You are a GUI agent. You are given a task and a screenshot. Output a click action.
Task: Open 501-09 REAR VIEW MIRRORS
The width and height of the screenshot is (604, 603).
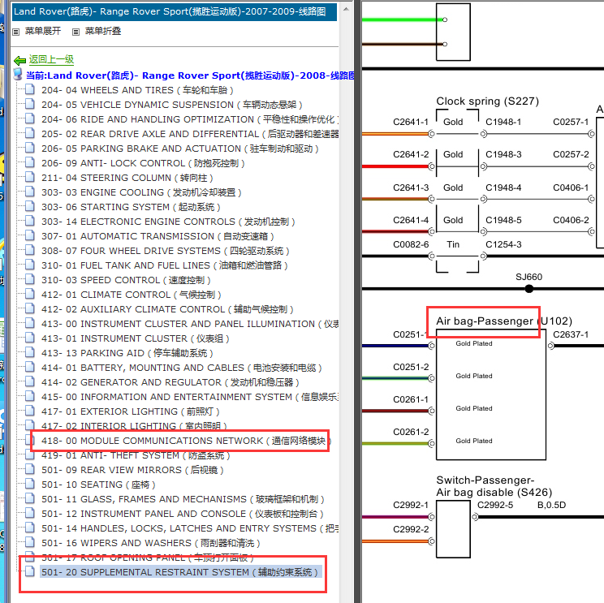point(132,471)
